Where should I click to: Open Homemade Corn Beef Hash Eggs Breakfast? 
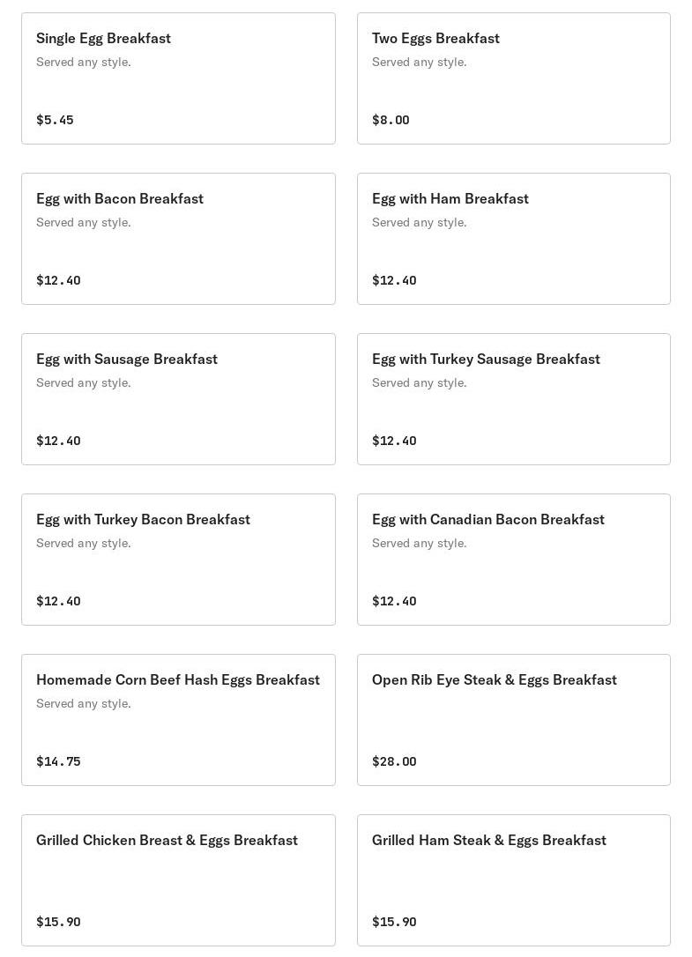pyautogui.click(x=178, y=720)
